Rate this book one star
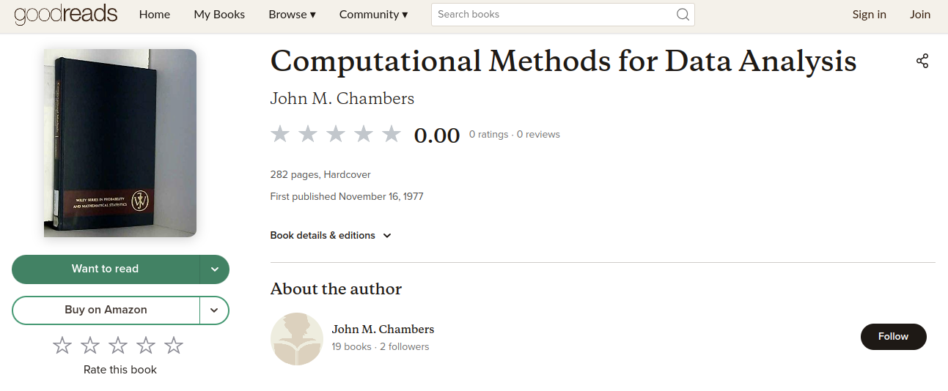Image resolution: width=948 pixels, height=391 pixels. coord(62,346)
